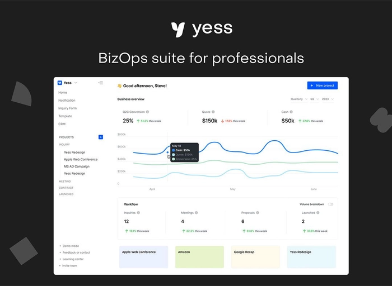The height and width of the screenshot is (286, 392).
Task: Click the New project button
Action: [x=322, y=85]
